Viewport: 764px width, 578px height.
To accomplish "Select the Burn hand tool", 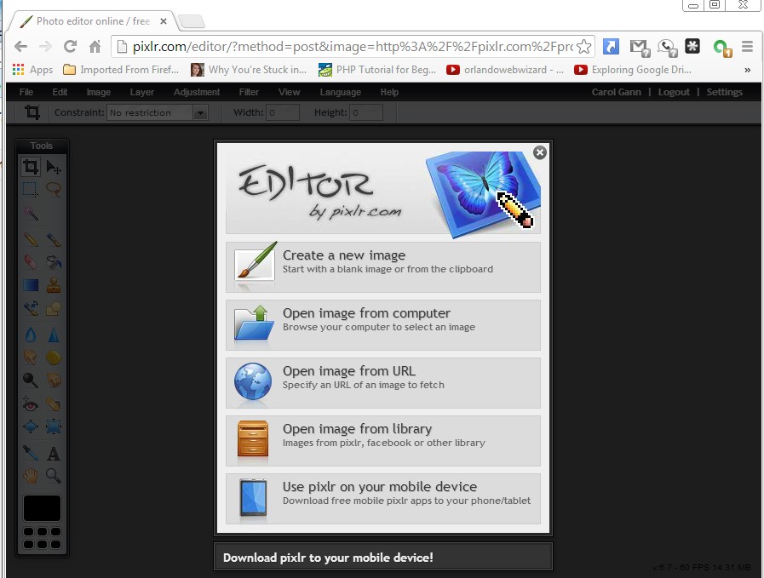I will 54,380.
